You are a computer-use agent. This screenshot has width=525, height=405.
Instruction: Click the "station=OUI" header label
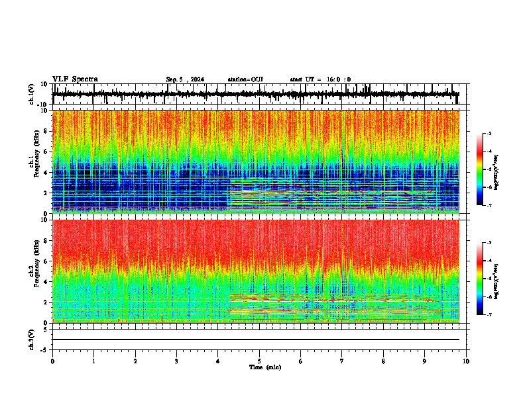pyautogui.click(x=245, y=79)
